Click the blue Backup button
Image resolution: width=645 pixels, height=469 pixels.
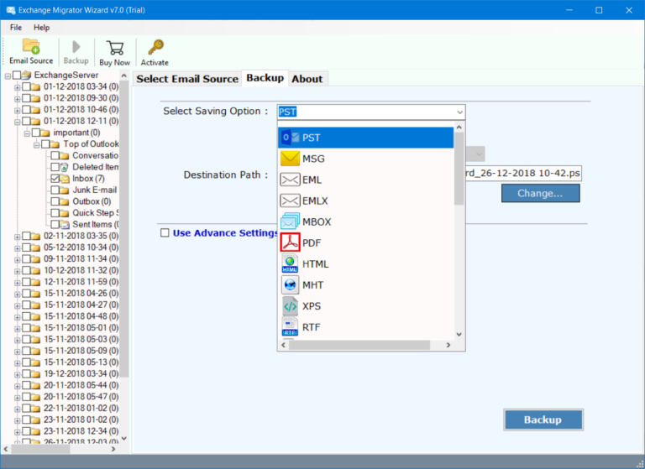point(543,419)
